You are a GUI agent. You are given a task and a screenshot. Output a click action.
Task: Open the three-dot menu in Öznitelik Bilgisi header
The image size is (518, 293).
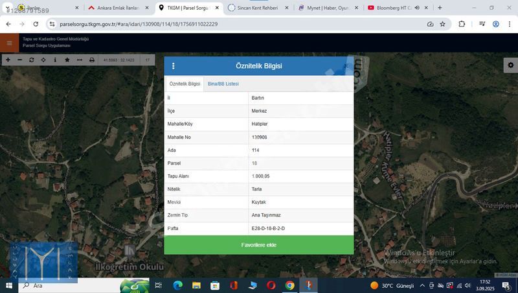coord(173,66)
